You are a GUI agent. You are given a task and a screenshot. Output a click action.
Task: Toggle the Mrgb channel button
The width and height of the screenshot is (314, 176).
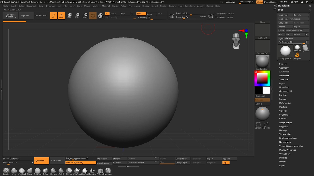coord(114,14)
